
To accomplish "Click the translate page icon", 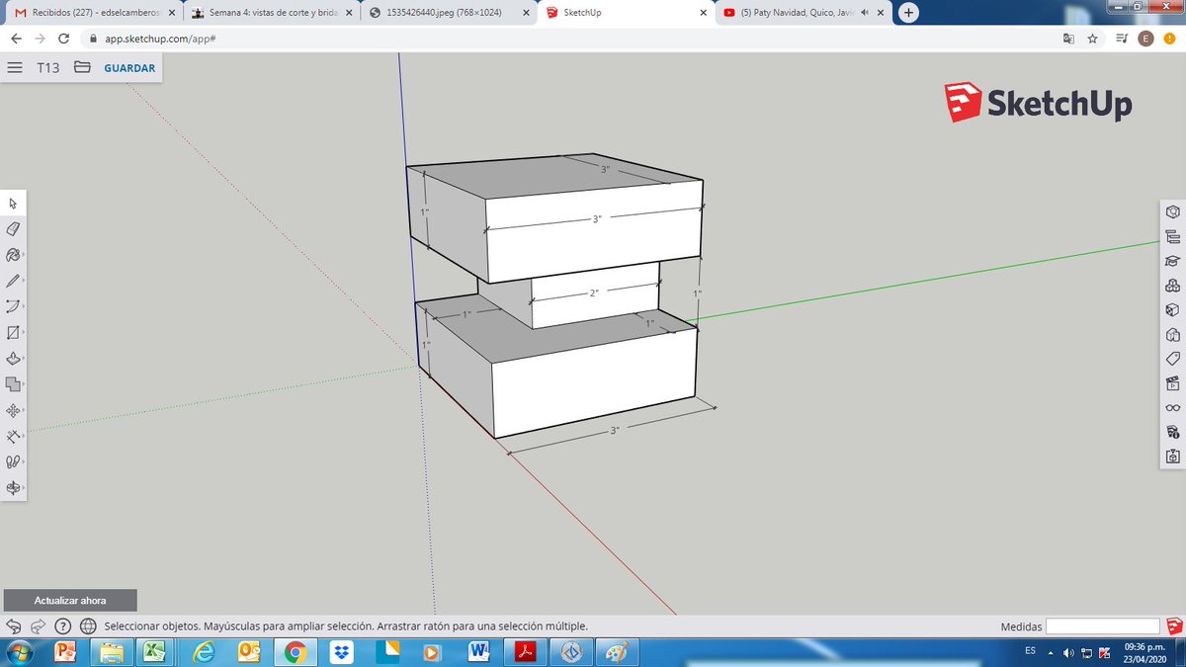I will tap(1067, 39).
